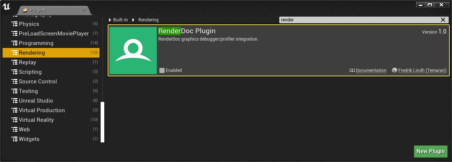Select the Physics category

coord(51,24)
